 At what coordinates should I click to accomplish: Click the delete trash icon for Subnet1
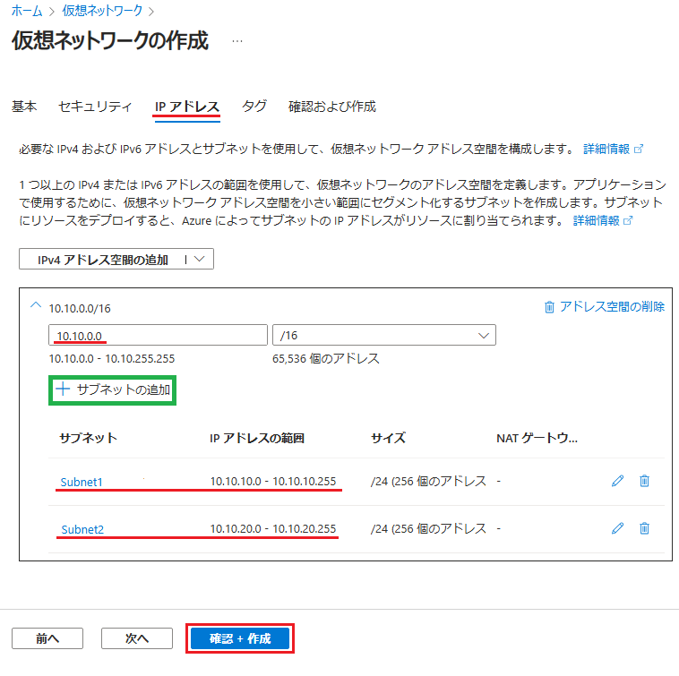click(x=644, y=481)
